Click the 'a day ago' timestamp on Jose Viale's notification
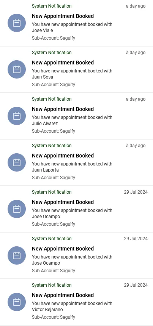This screenshot has height=326, width=153. tap(136, 6)
